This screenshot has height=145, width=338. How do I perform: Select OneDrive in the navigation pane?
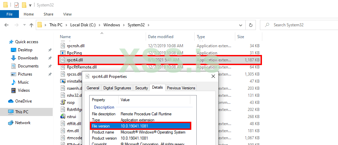click(23, 101)
